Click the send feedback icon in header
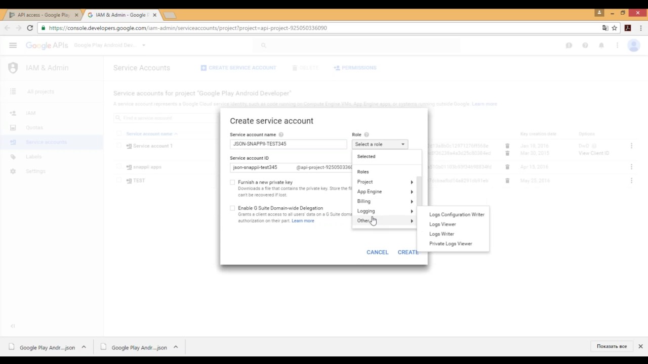 [569, 45]
